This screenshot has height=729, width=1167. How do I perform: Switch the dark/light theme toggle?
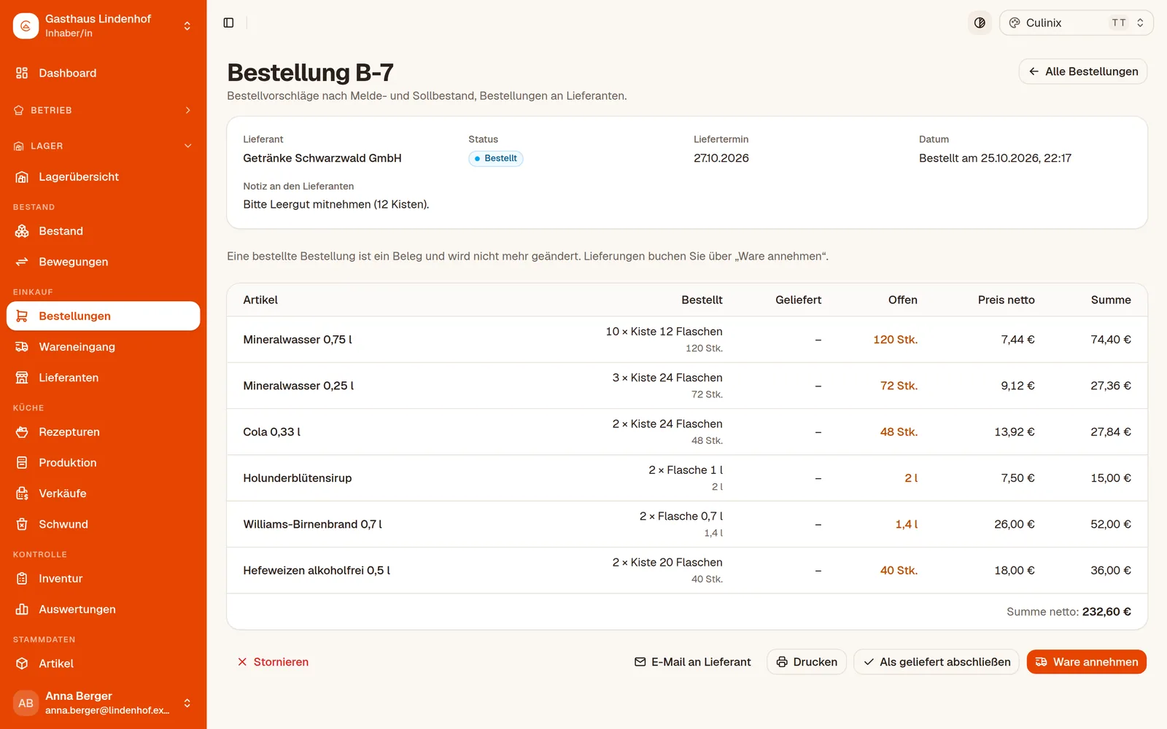coord(980,23)
